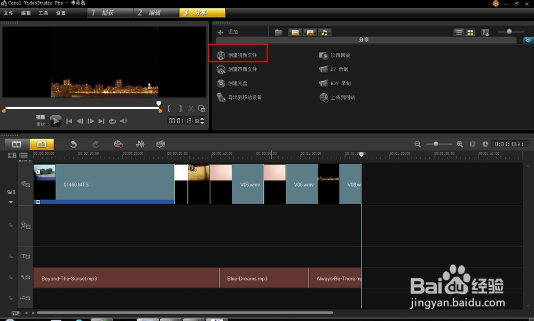The image size is (534, 321).
Task: Select 项目 (Project) play mode
Action: tap(40, 117)
